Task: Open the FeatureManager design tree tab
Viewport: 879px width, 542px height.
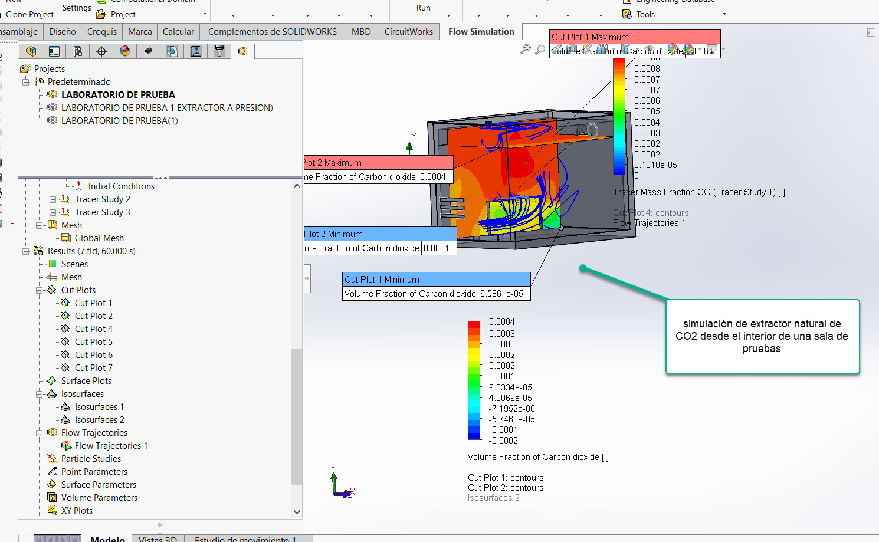Action: click(x=31, y=51)
